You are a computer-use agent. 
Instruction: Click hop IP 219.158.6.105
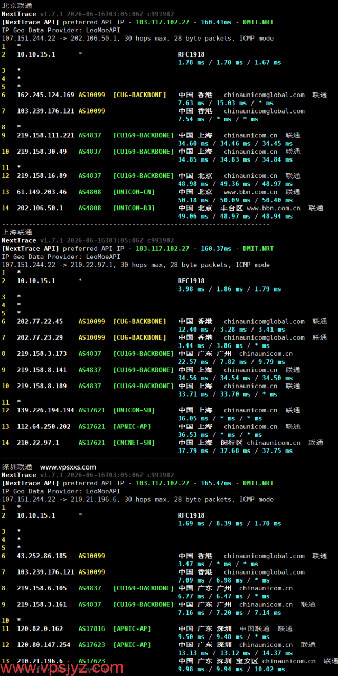pos(42,588)
